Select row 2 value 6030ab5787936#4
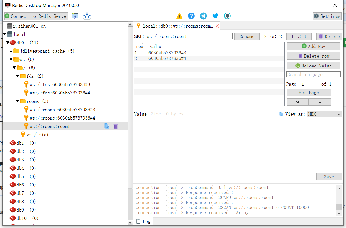 pos(167,59)
